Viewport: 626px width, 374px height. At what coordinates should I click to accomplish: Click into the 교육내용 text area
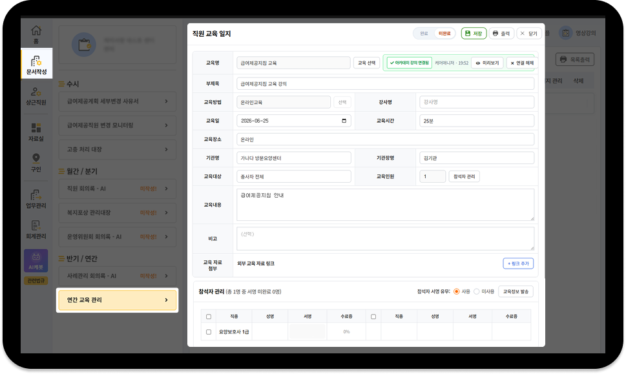(x=385, y=205)
